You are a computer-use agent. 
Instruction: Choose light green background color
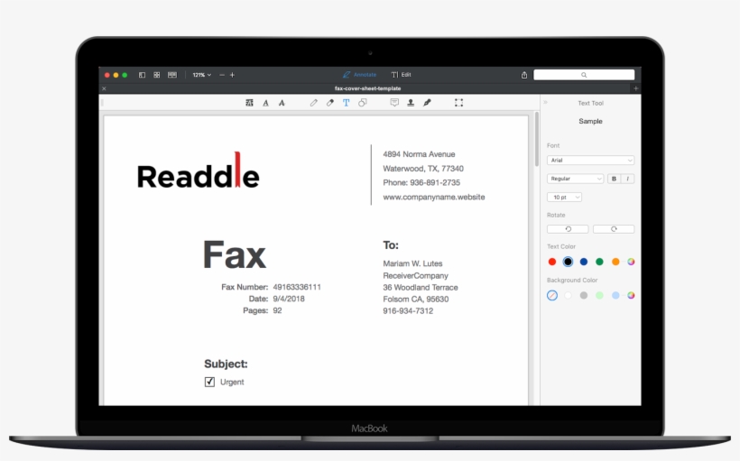(599, 295)
